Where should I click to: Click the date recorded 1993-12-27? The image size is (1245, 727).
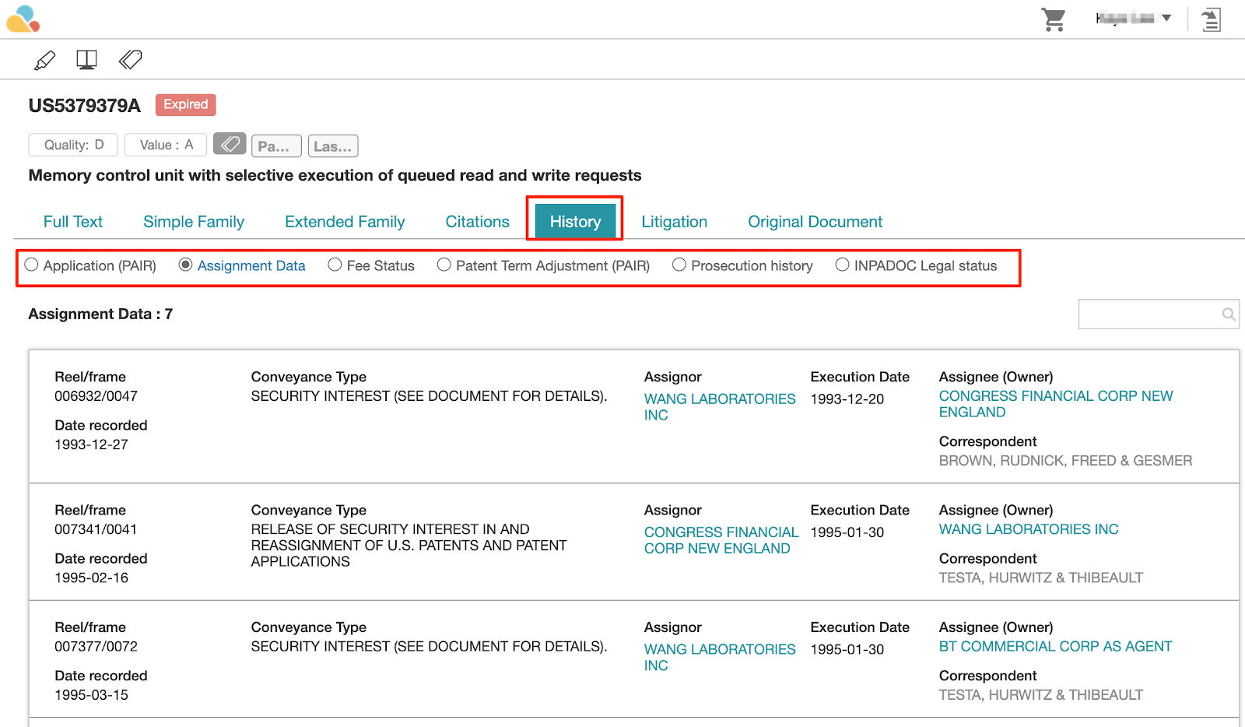pos(91,444)
